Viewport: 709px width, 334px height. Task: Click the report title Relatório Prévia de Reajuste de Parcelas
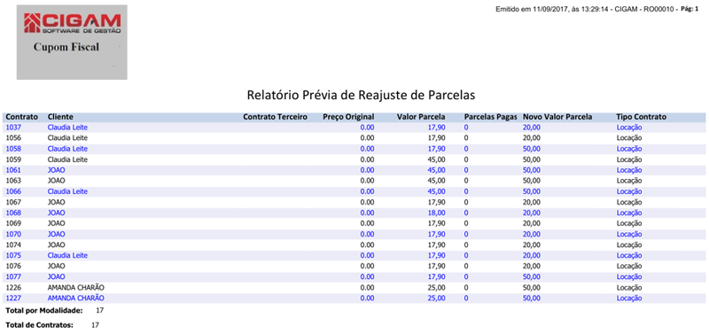point(361,96)
